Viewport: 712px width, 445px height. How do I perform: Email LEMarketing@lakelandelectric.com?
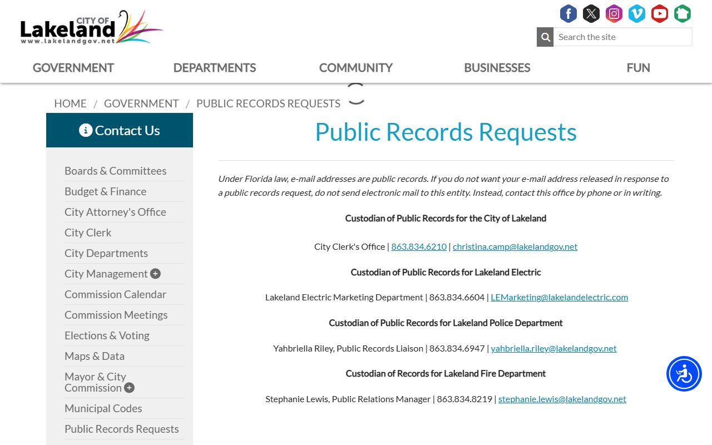pos(560,297)
